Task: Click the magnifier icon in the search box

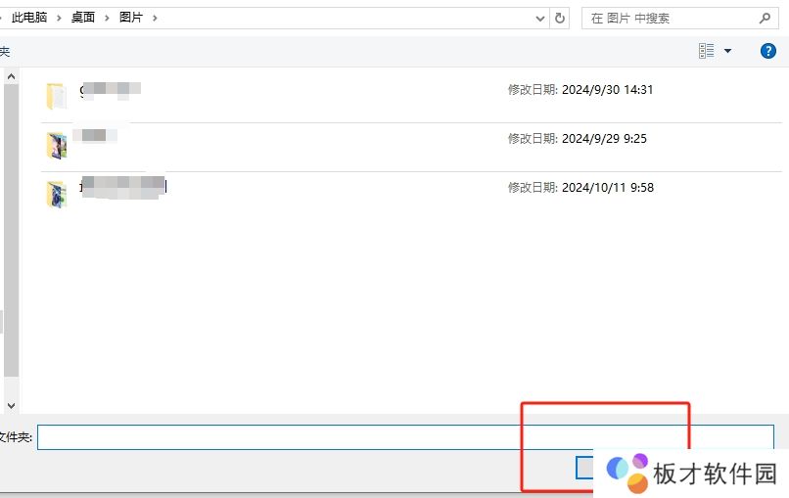Action: (x=766, y=18)
